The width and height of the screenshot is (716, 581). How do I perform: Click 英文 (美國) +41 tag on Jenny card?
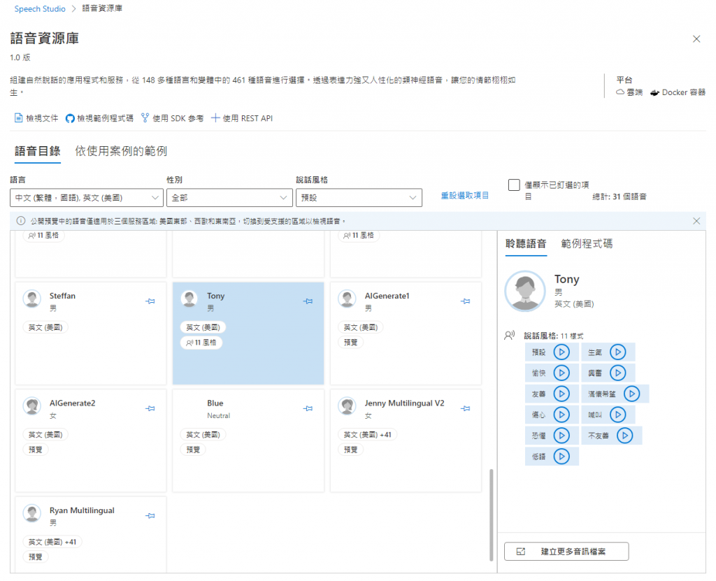(x=368, y=435)
